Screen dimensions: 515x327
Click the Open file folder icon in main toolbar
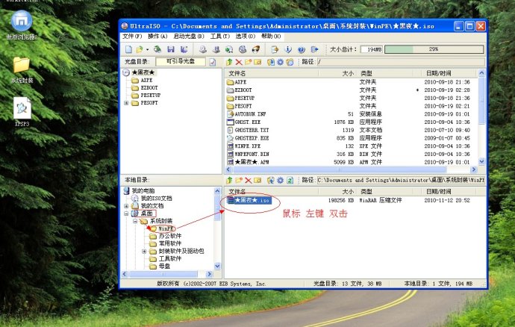[x=140, y=49]
